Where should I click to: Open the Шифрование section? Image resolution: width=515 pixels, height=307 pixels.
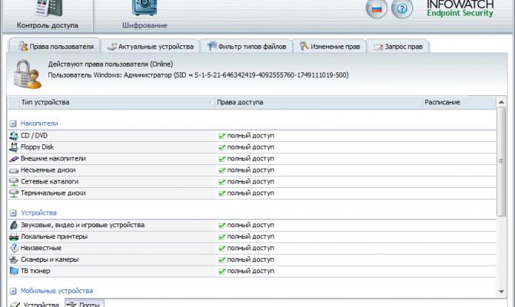pyautogui.click(x=145, y=16)
